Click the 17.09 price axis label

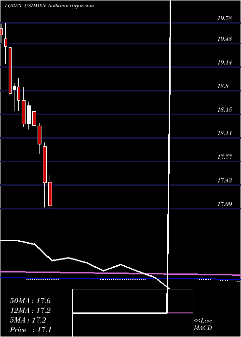point(225,204)
